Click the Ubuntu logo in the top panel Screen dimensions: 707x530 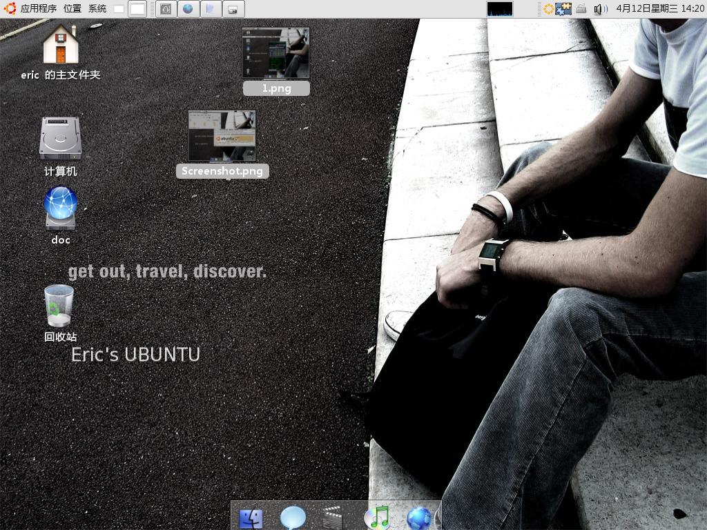click(10, 8)
